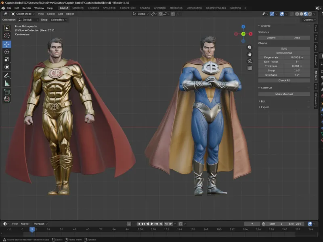This screenshot has width=323, height=242.
Task: Activate the Measure tool
Action: tap(7, 83)
